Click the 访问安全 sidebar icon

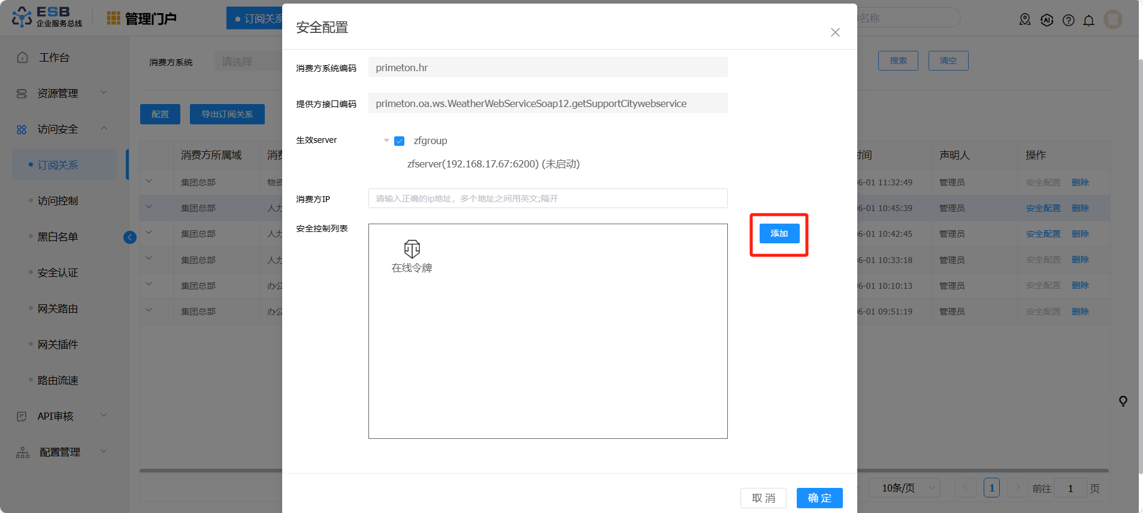click(22, 129)
